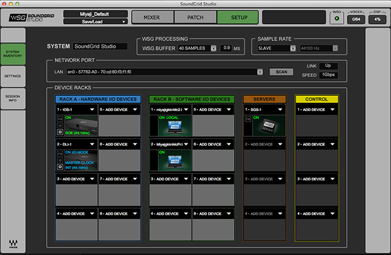391x255 pixels.
Task: Click the MASTER CLOCK status text on DLI-1
Action: [79, 163]
